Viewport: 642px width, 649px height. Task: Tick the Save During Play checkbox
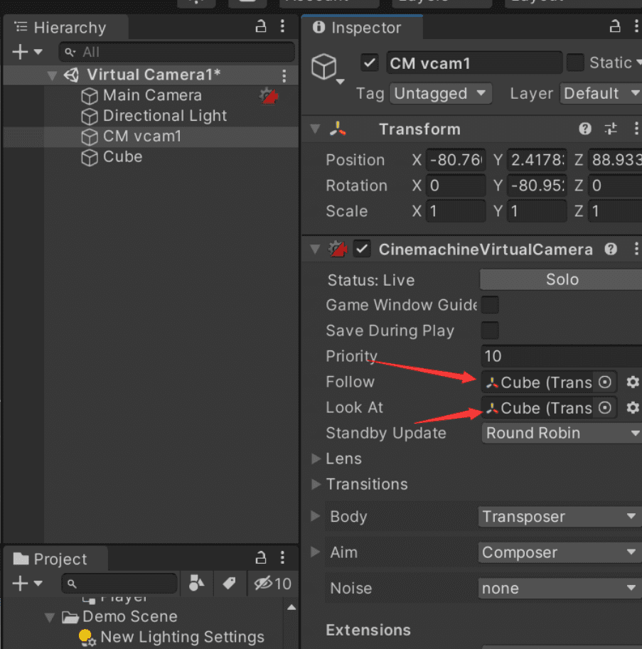coord(490,331)
